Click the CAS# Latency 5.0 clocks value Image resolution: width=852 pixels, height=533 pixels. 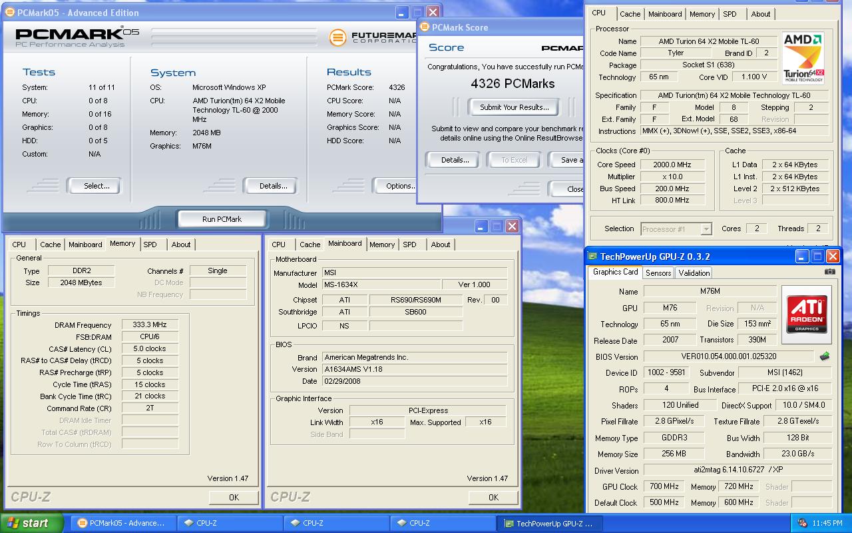(x=150, y=348)
